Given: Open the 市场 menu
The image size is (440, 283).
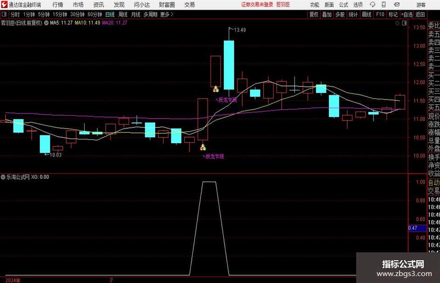Looking at the screenshot, I should pos(78,5).
